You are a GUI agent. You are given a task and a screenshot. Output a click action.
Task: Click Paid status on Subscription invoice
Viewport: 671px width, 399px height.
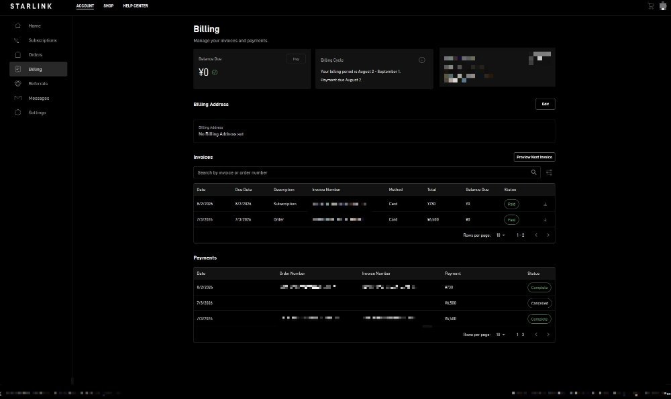[511, 204]
